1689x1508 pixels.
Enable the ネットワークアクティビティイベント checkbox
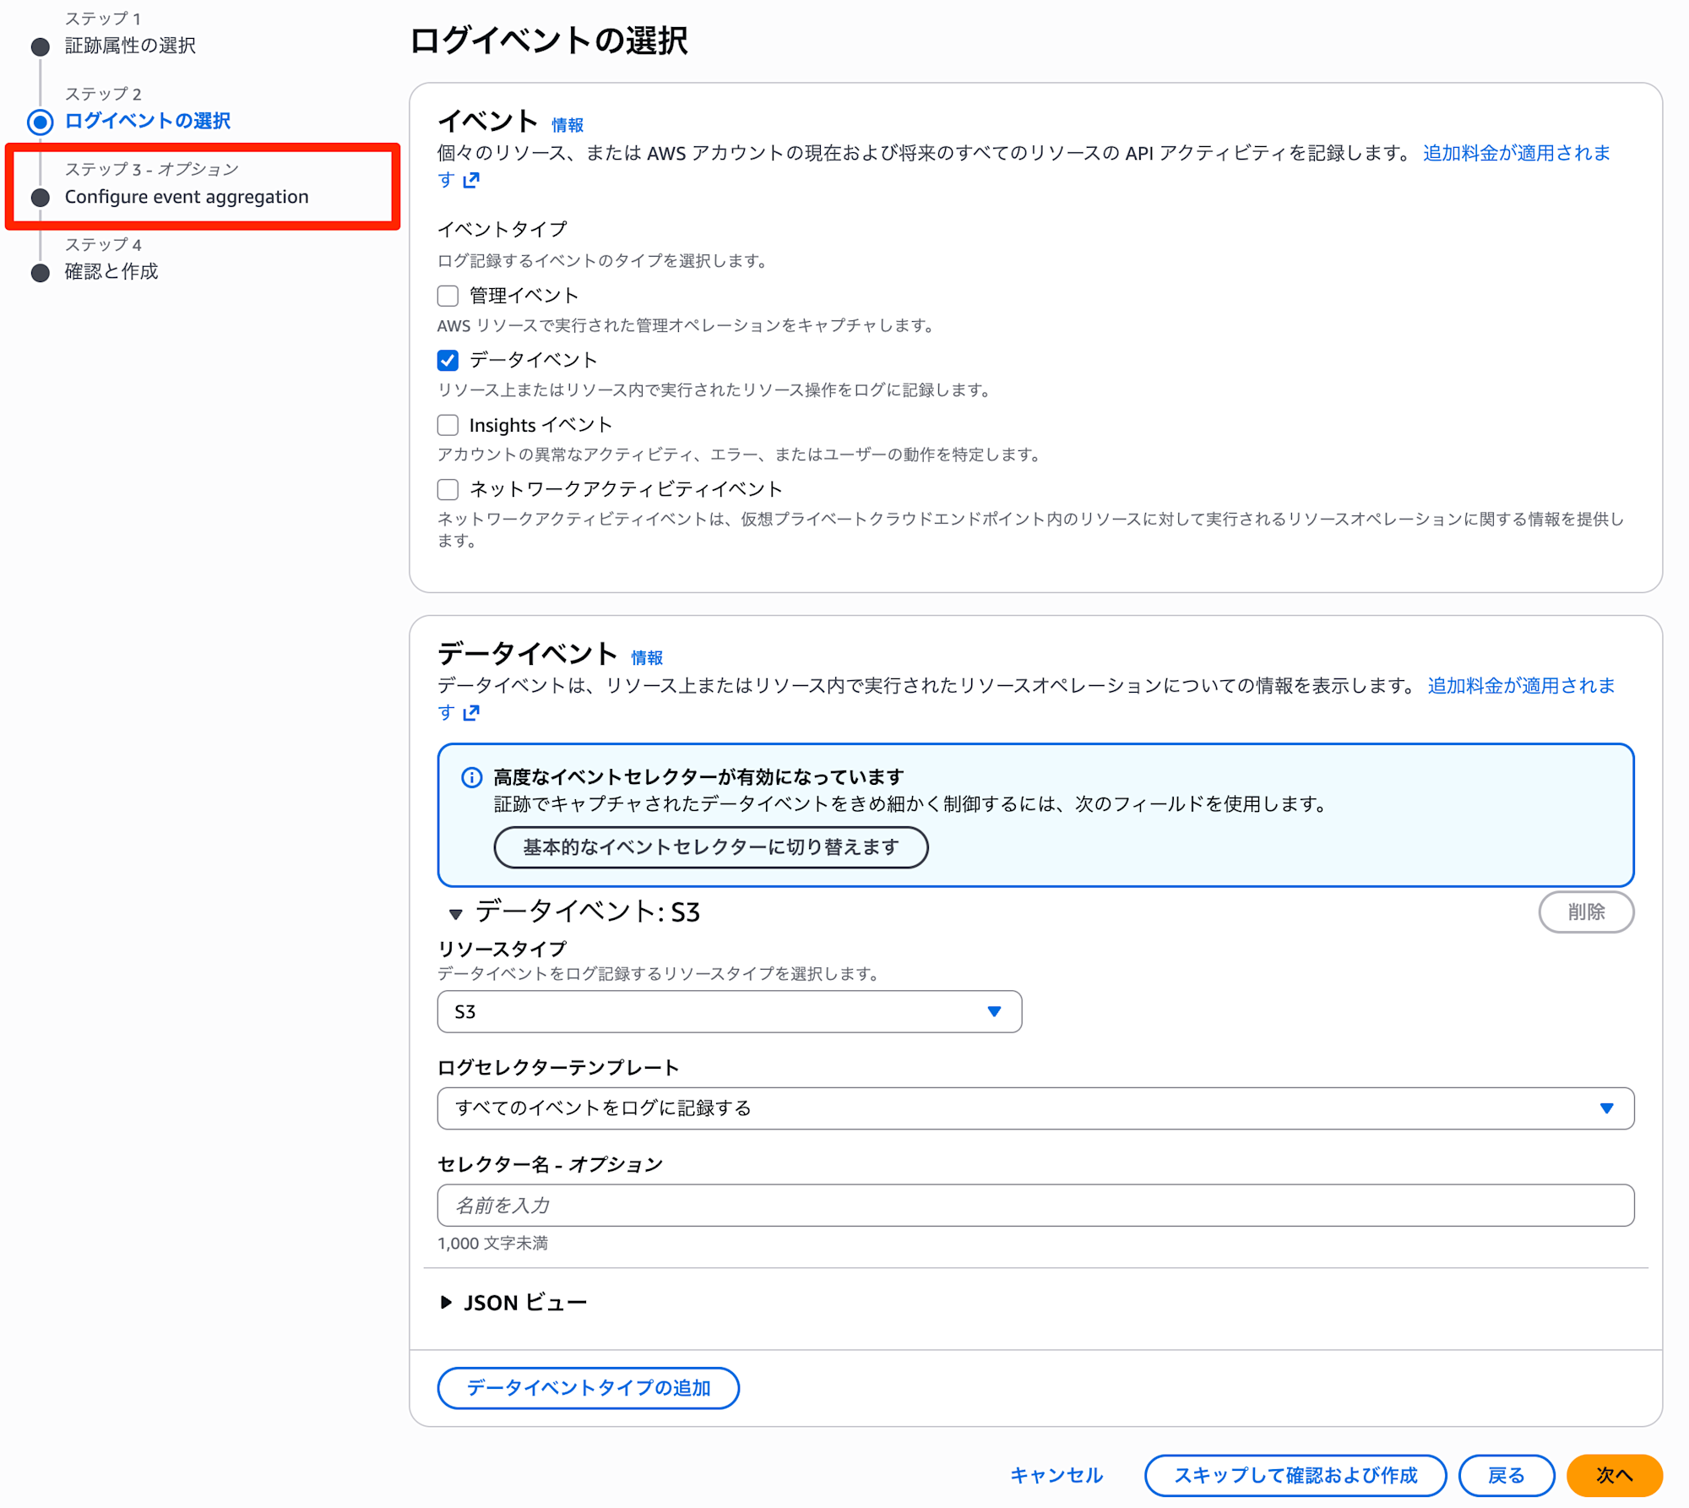(447, 488)
